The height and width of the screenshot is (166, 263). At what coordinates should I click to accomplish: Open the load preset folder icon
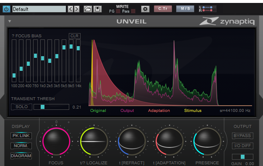pos(88,9)
